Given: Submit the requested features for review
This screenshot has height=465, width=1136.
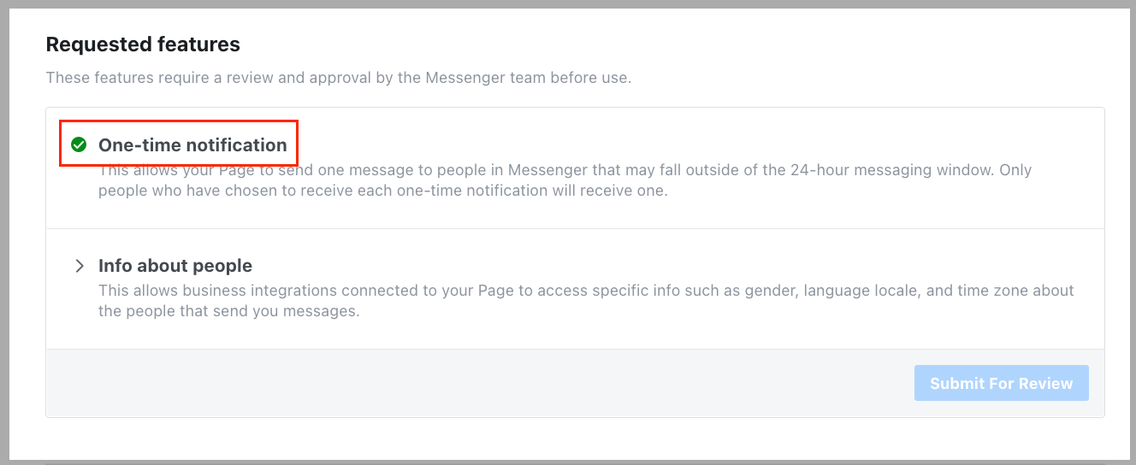Looking at the screenshot, I should (1001, 383).
